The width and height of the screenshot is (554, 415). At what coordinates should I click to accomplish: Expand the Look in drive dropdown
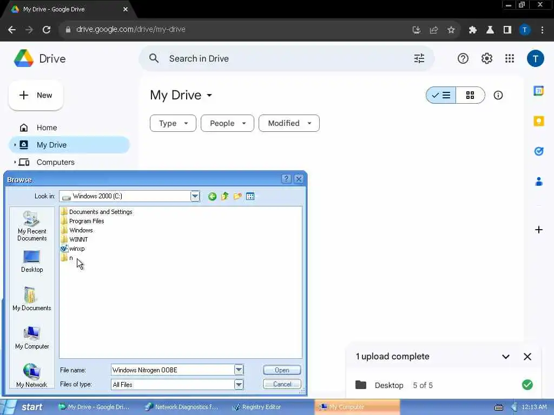click(x=195, y=196)
